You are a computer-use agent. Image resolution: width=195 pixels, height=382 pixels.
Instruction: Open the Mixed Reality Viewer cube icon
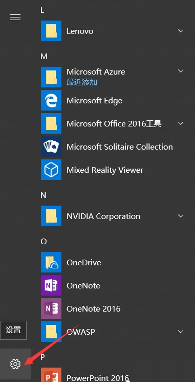(51, 170)
